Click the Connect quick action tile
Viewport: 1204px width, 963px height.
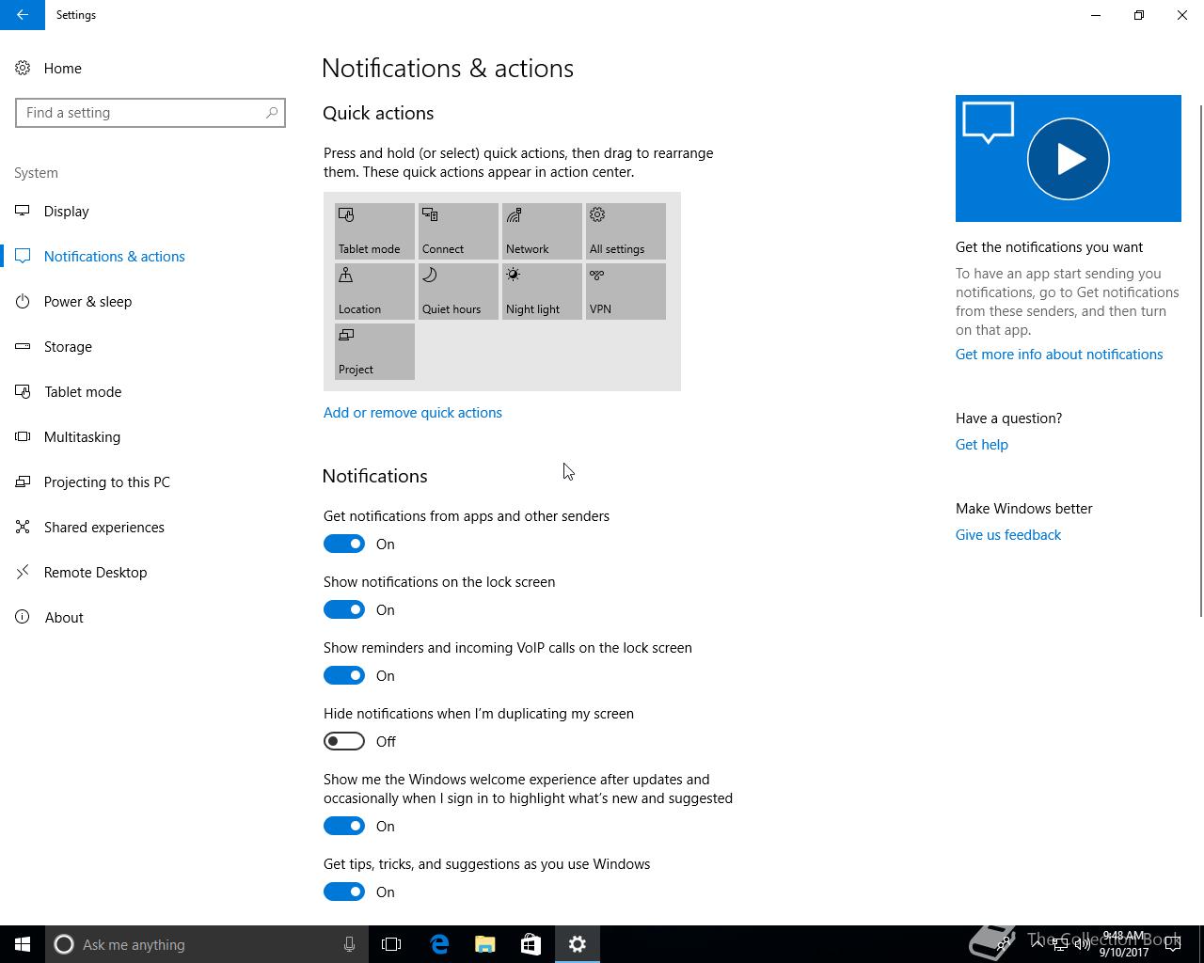458,231
